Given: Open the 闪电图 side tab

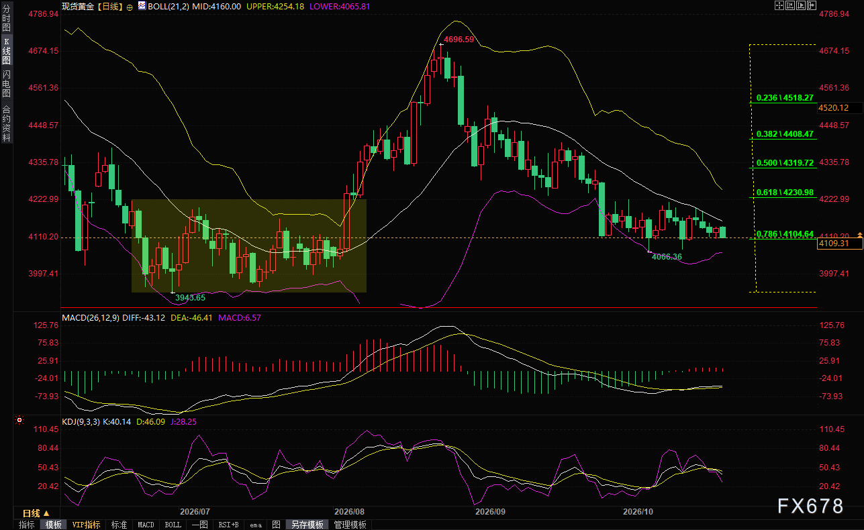Looking at the screenshot, I should (6, 85).
